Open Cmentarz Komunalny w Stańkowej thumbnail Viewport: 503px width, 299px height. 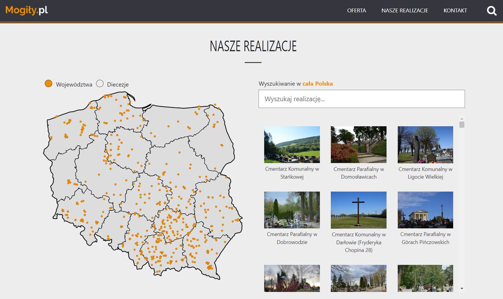tap(292, 144)
